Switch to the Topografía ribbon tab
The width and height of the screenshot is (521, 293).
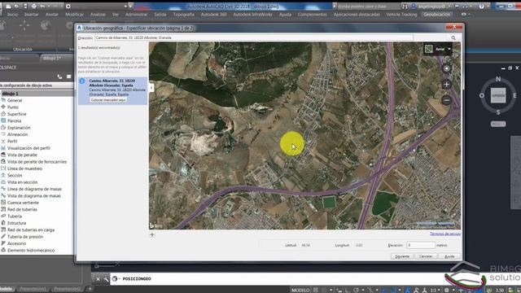(x=183, y=15)
